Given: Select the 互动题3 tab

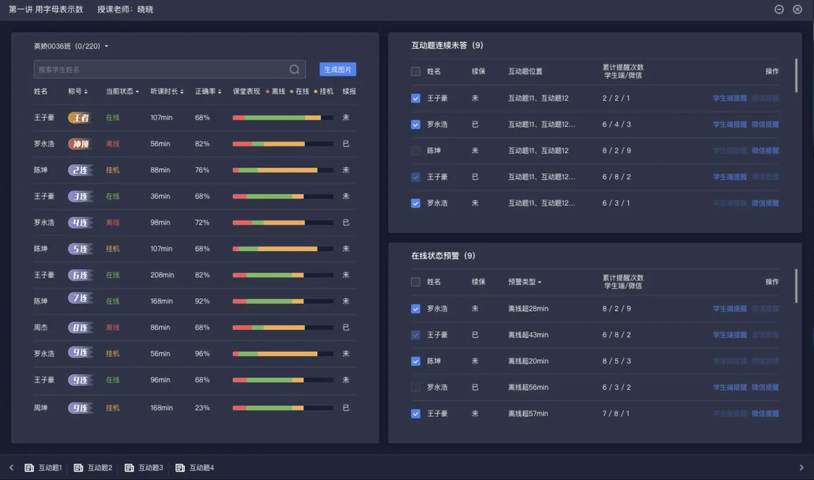Looking at the screenshot, I should coord(144,468).
